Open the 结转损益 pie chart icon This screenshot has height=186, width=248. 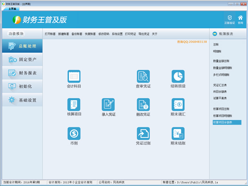178,76
